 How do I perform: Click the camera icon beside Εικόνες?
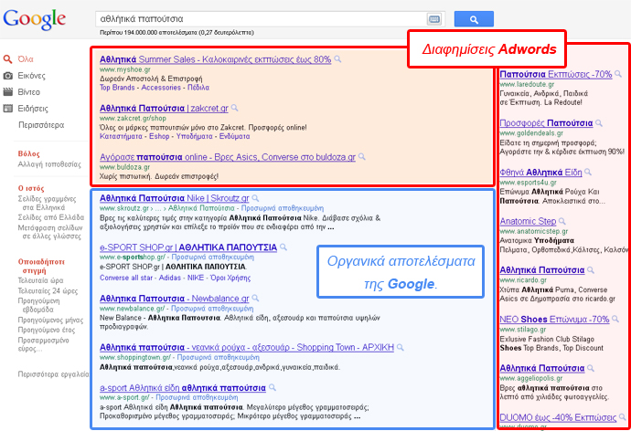pyautogui.click(x=7, y=76)
